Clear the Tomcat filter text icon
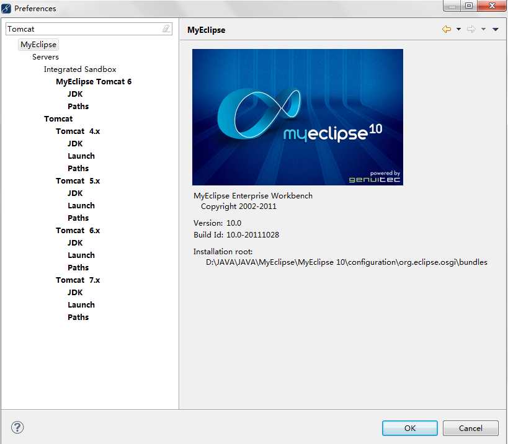 pyautogui.click(x=166, y=29)
